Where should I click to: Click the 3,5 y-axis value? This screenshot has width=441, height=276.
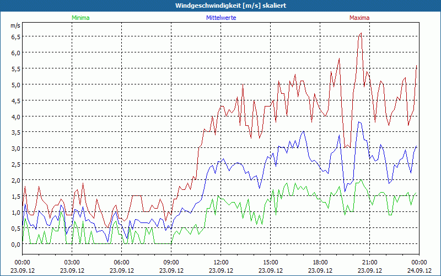click(16, 132)
